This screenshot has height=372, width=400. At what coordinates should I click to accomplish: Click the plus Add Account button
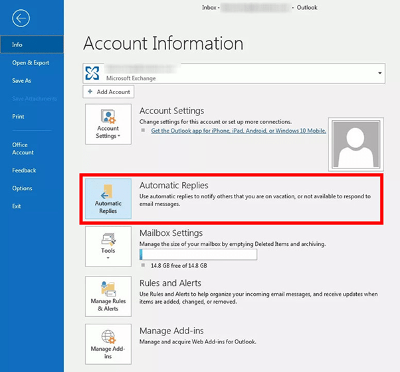click(109, 92)
